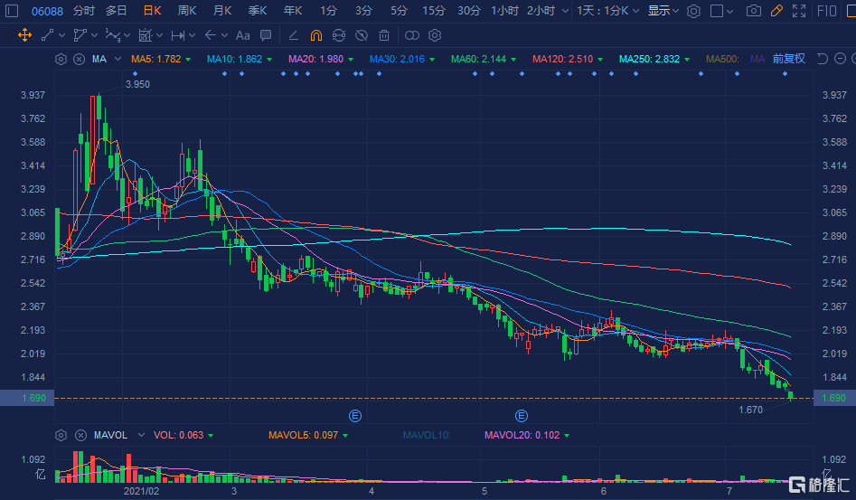The width and height of the screenshot is (856, 500).
Task: Switch to 周K weekly chart tab
Action: [187, 11]
